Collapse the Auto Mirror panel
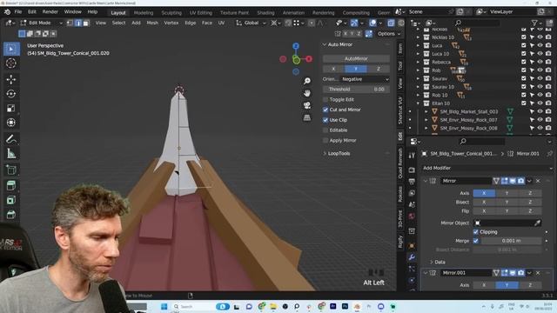This screenshot has height=313, width=557. (x=325, y=44)
